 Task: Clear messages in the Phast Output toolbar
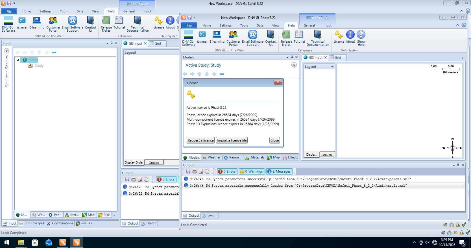pos(201,171)
